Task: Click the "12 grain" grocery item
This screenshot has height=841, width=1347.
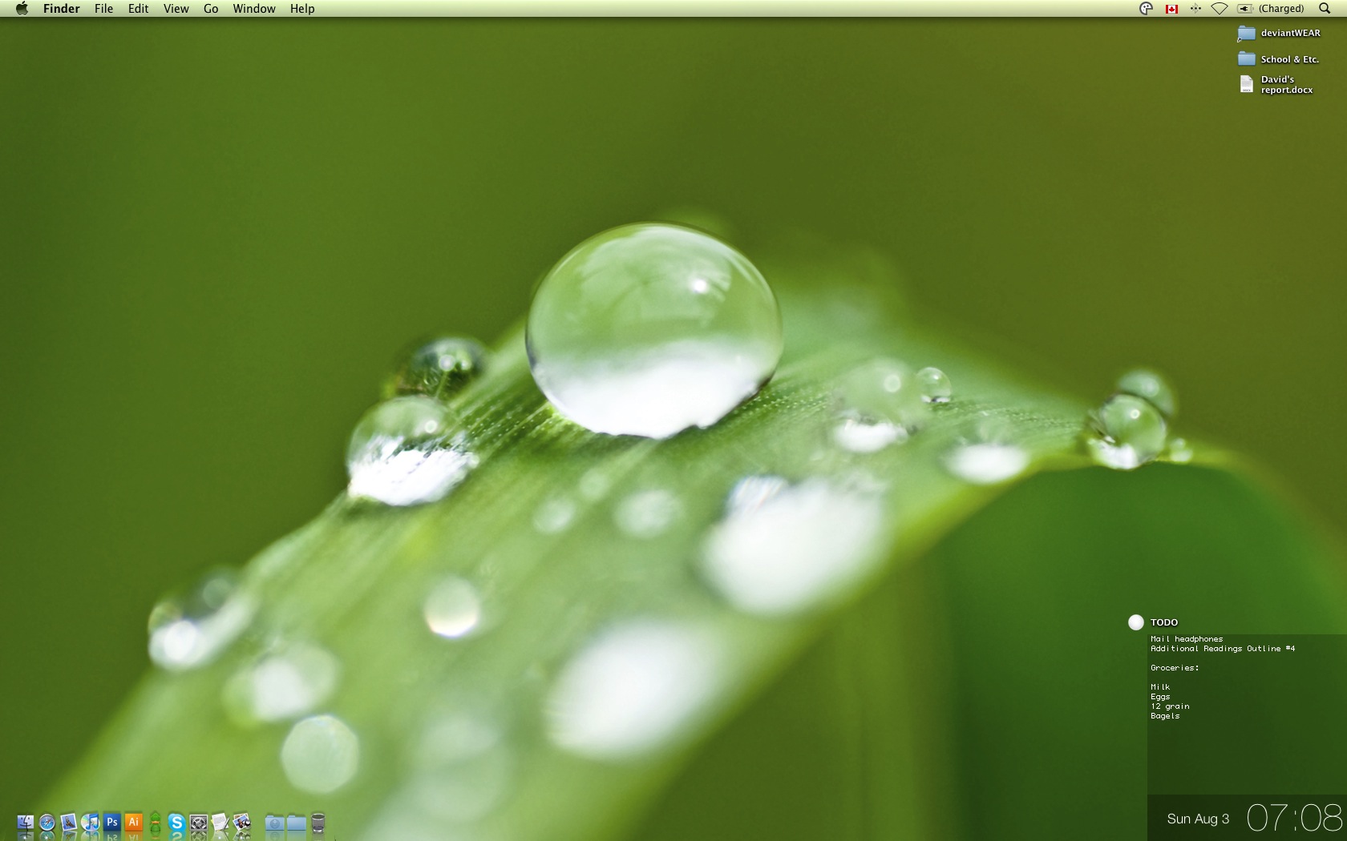Action: tap(1170, 706)
